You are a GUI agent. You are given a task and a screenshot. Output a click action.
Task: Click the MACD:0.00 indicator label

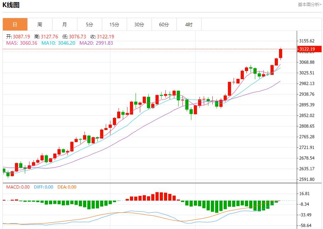click(18, 187)
